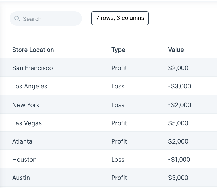Click the magnifying glass search icon
Screen dimensions: 217x188
17,18
